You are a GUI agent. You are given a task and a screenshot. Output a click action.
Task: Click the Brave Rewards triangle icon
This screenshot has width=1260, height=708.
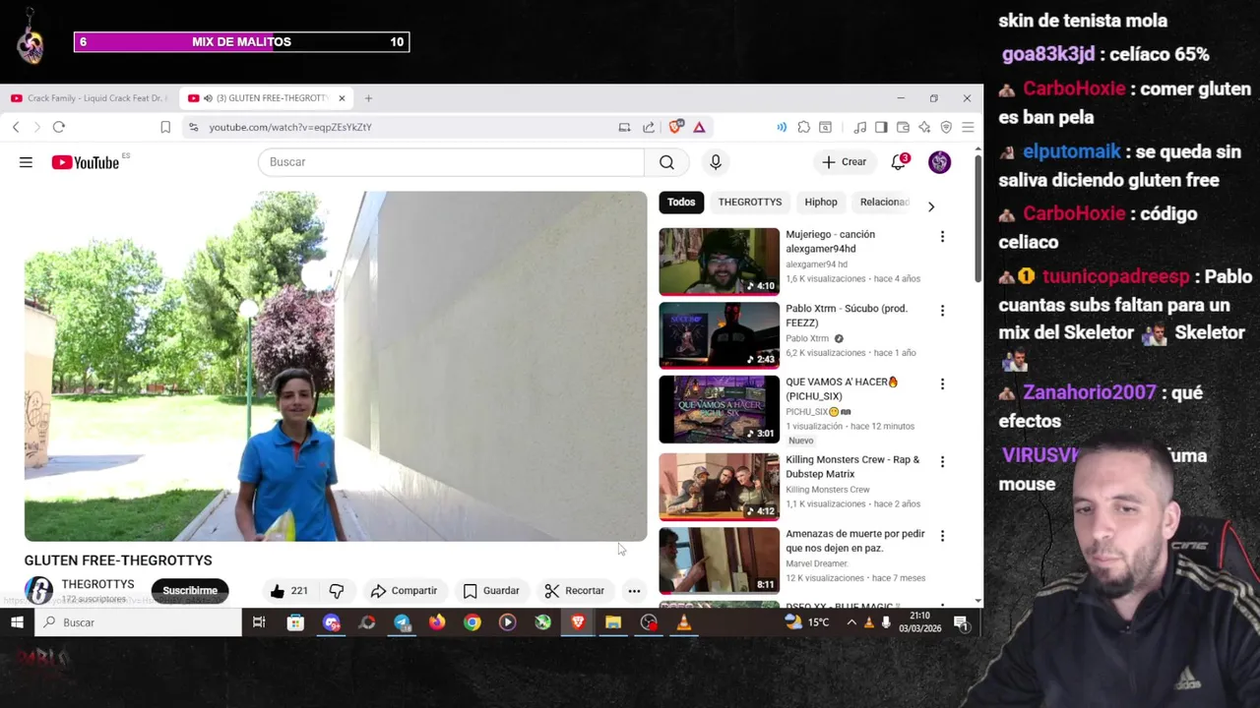[699, 127]
